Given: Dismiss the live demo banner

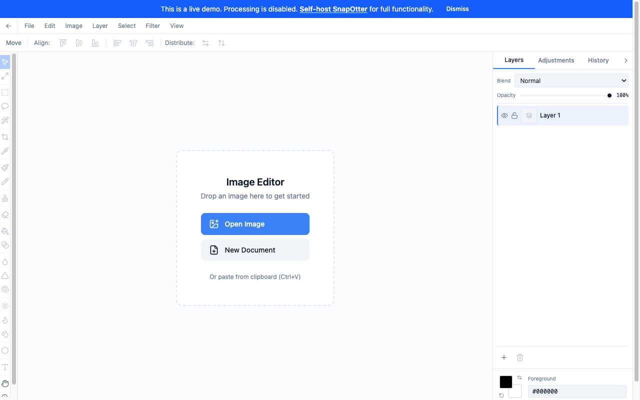Looking at the screenshot, I should (457, 9).
